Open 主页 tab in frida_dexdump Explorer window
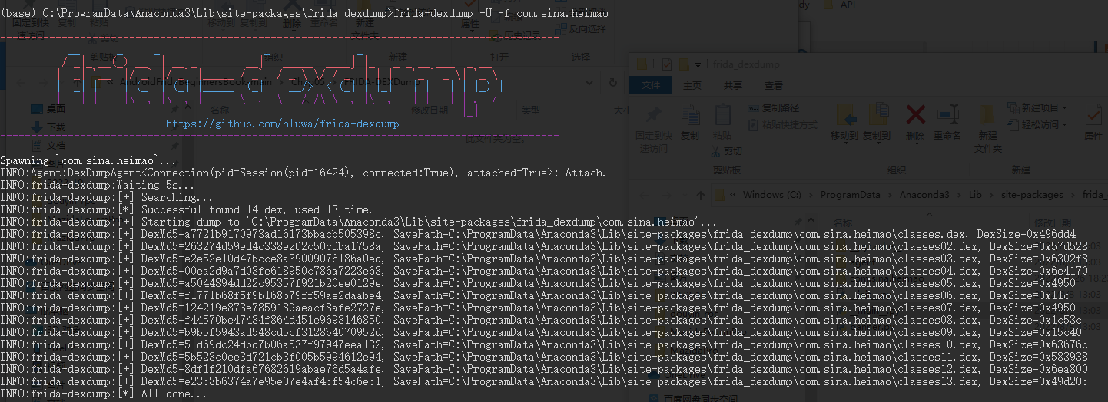This screenshot has height=402, width=1108. coord(692,85)
